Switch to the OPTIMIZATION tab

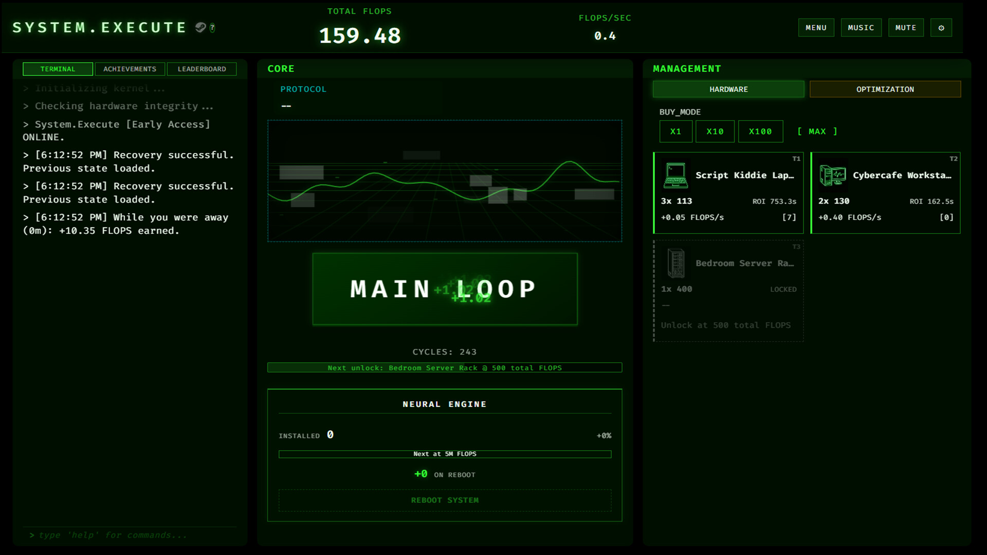pyautogui.click(x=885, y=89)
